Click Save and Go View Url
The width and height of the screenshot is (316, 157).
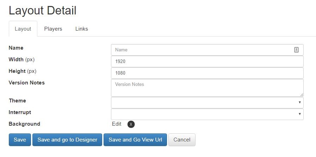tap(135, 140)
